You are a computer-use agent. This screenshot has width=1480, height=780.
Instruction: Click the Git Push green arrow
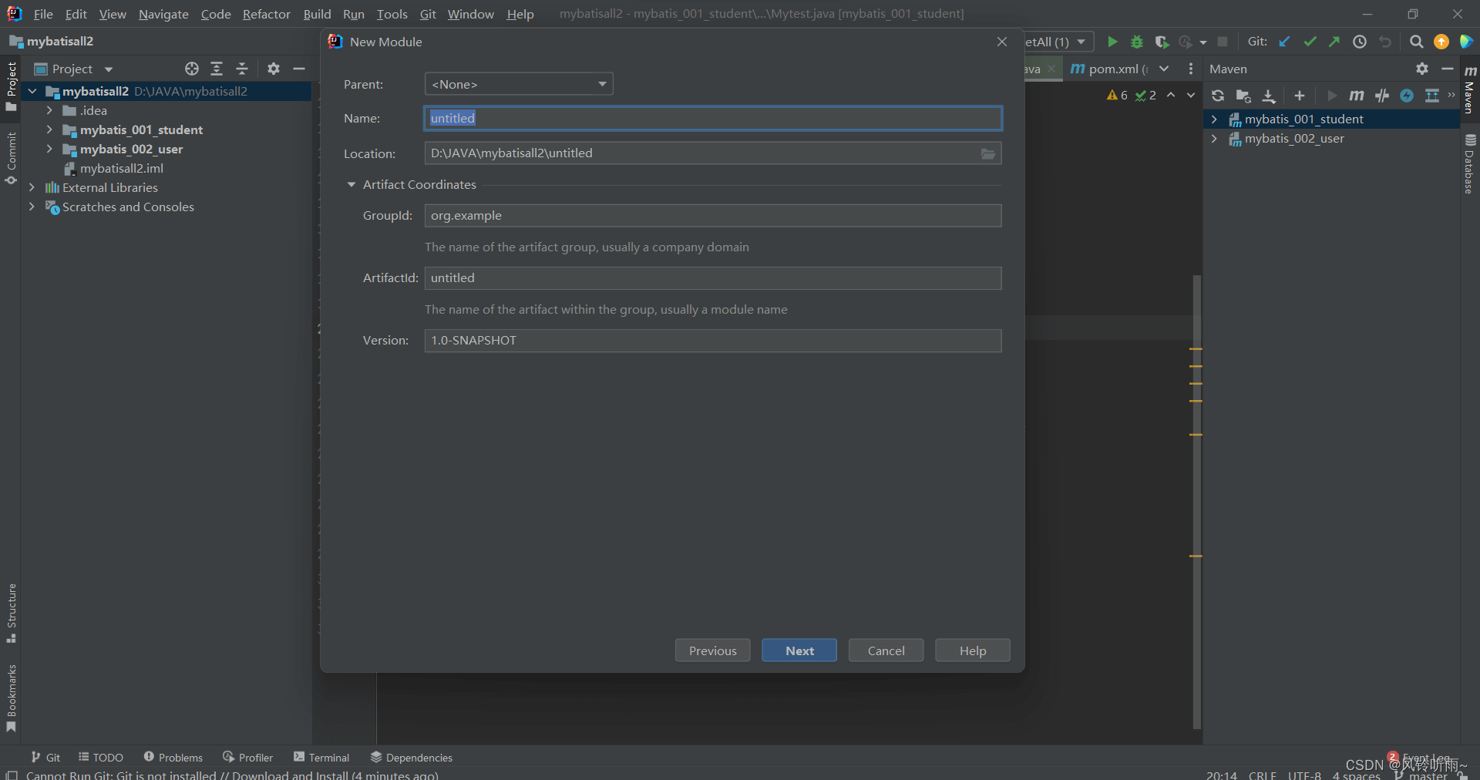coord(1334,42)
